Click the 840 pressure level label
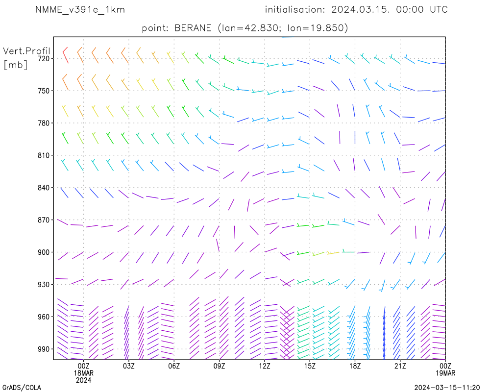 [x=44, y=188]
